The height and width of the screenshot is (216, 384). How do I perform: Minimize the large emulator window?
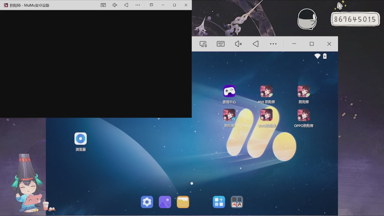coord(294,44)
